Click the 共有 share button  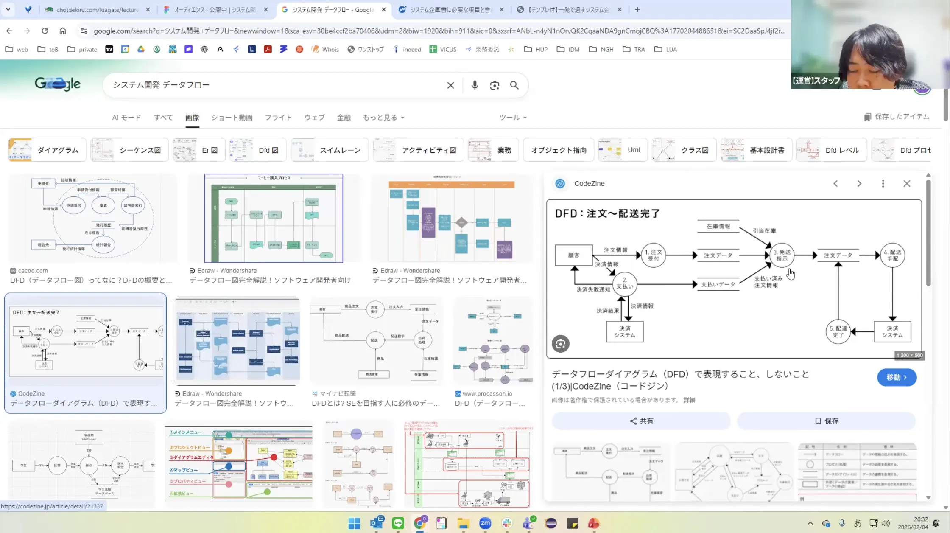(x=642, y=421)
